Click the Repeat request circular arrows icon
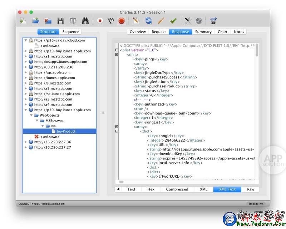The width and height of the screenshot is (286, 229). coord(148,21)
